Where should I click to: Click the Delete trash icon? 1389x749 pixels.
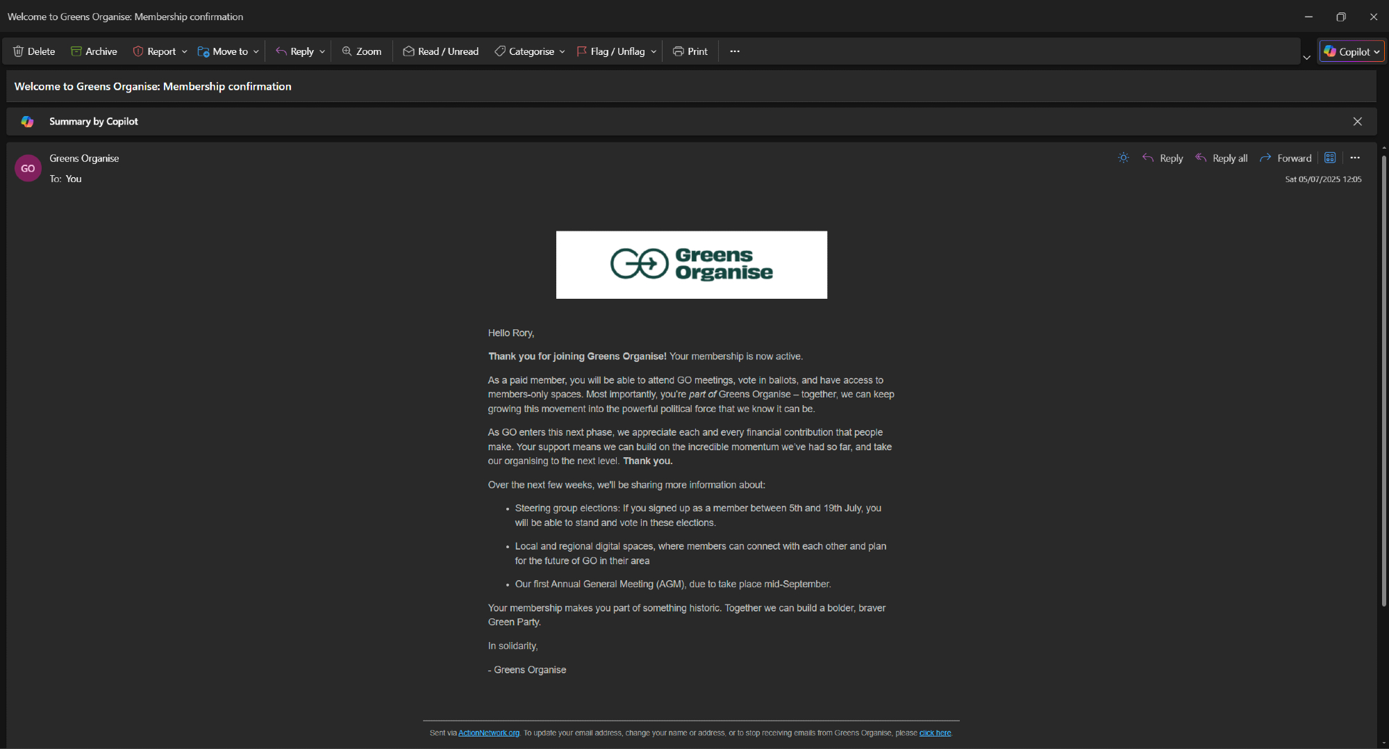19,51
